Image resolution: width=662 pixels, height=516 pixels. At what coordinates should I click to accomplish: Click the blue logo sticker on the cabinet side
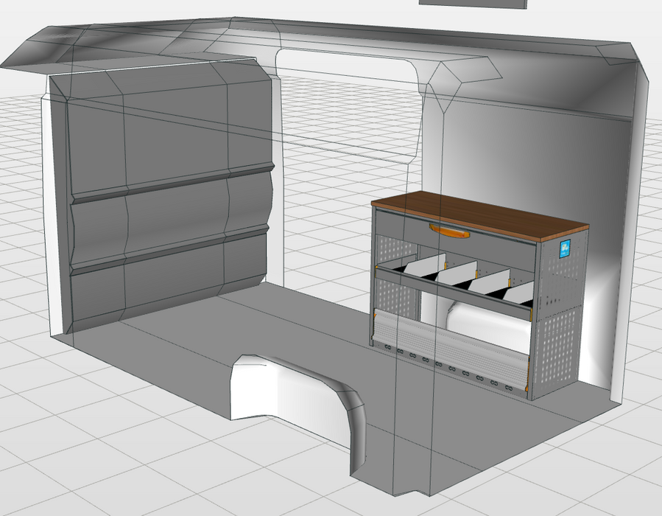pos(566,248)
